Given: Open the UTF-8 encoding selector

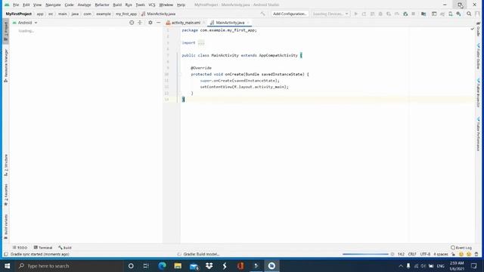Looking at the screenshot, I should click(x=425, y=255).
